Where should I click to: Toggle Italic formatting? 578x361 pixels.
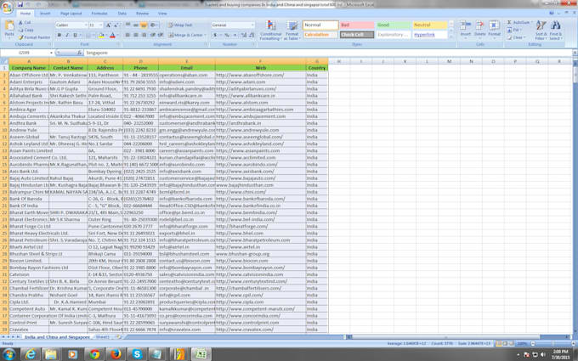pyautogui.click(x=66, y=36)
